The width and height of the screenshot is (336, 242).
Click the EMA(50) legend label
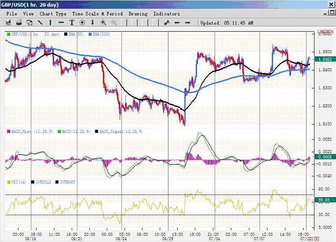(75, 35)
